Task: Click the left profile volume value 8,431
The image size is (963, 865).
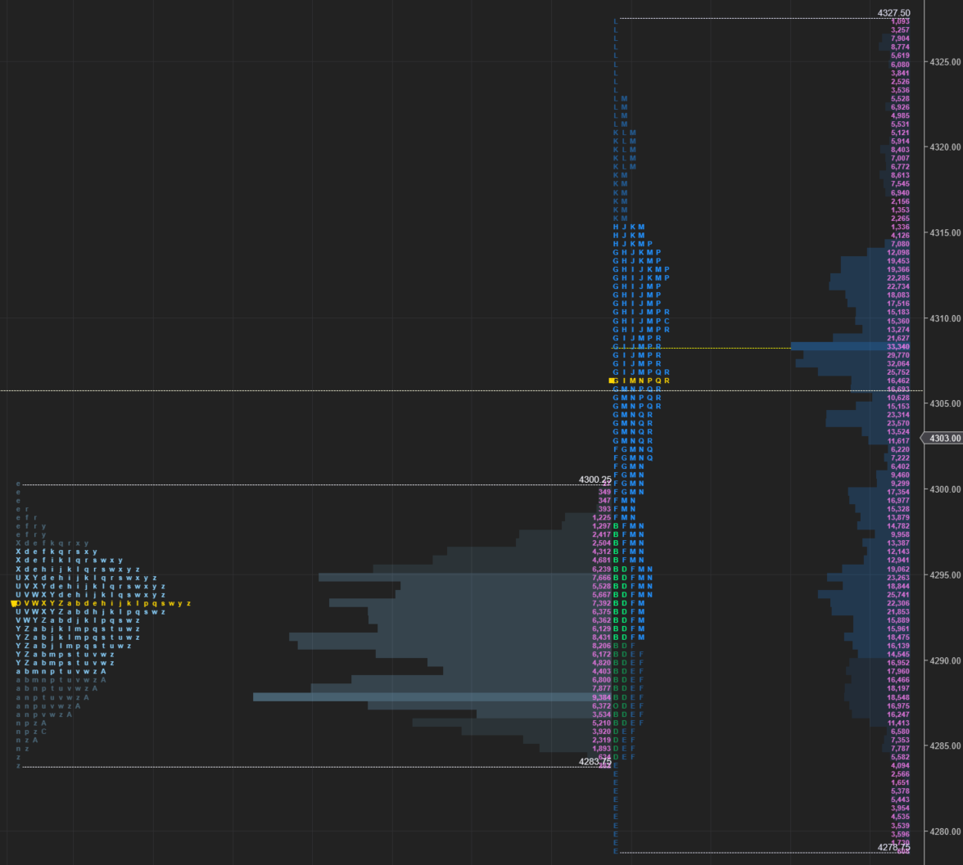Action: pos(602,637)
